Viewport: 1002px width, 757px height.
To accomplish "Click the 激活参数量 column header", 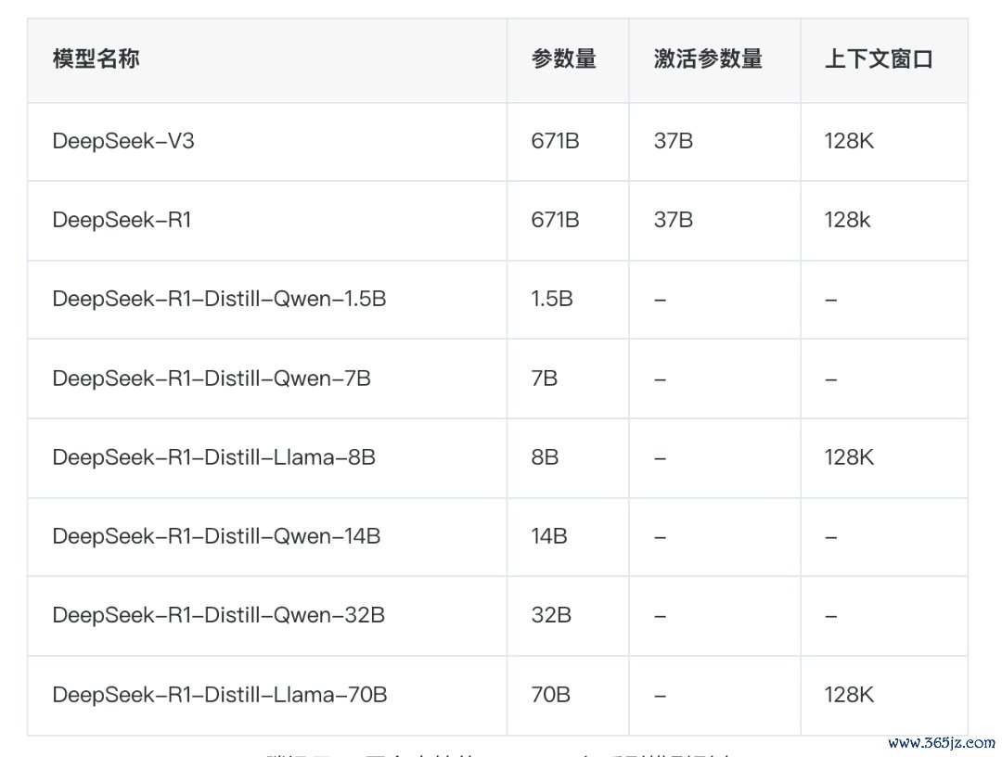I will [707, 59].
